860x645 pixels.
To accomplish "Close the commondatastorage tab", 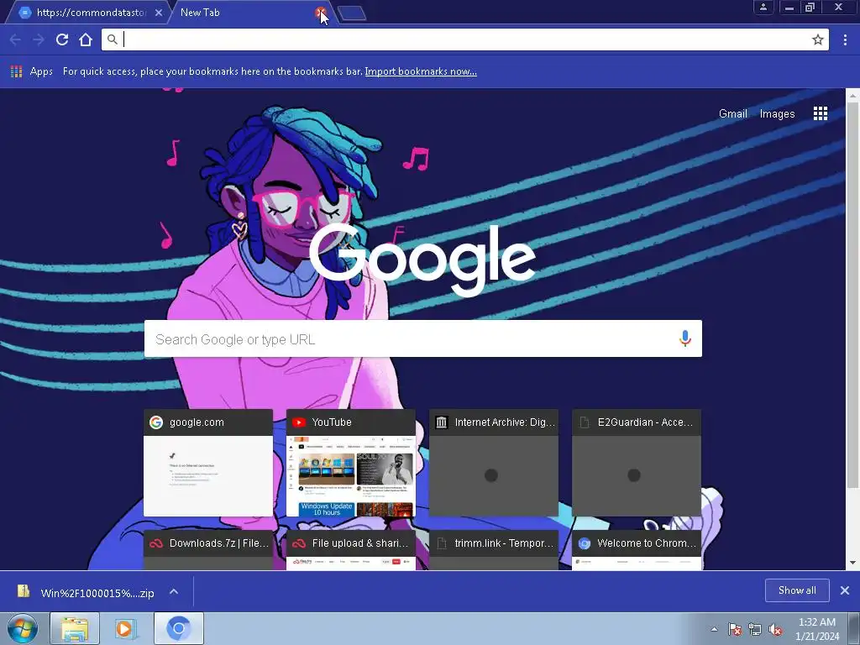I will click(x=159, y=13).
